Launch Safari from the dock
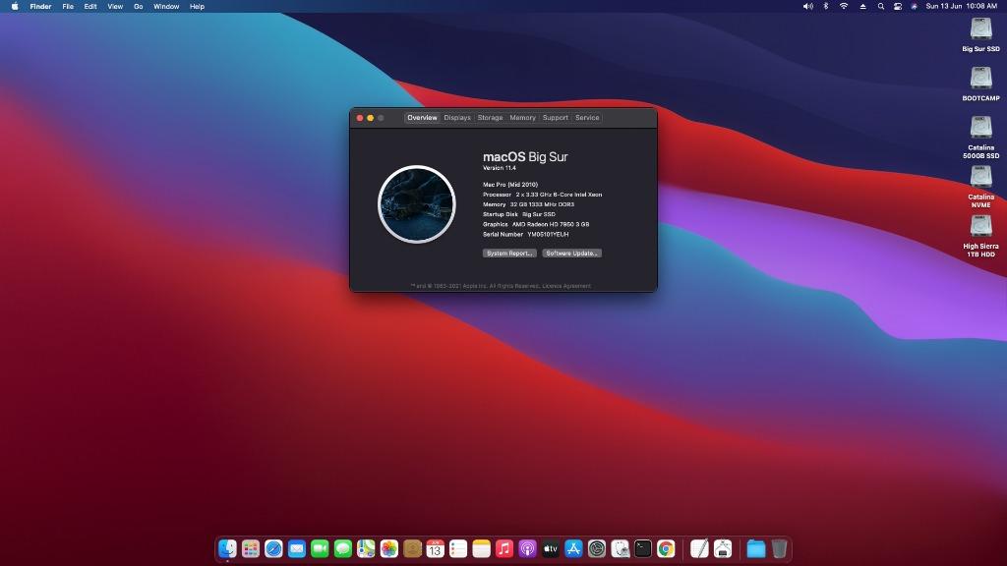 [x=273, y=548]
